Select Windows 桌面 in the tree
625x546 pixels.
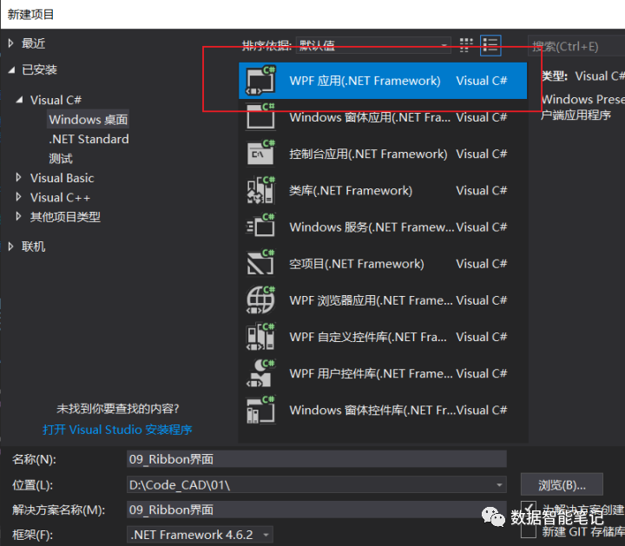(x=88, y=120)
